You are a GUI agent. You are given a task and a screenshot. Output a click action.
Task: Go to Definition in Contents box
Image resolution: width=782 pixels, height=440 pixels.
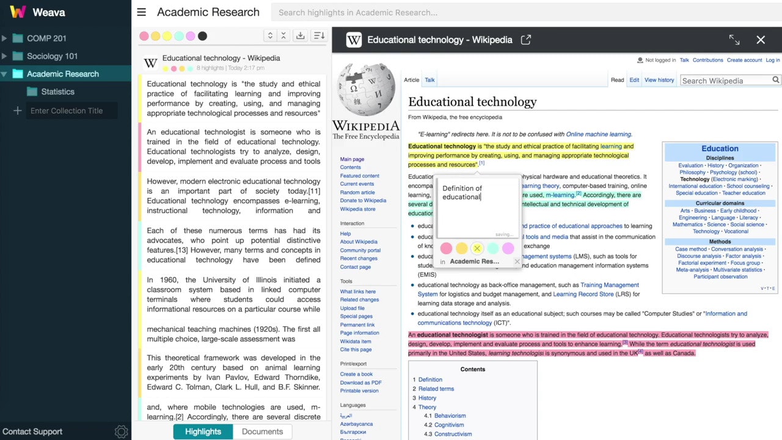430,380
